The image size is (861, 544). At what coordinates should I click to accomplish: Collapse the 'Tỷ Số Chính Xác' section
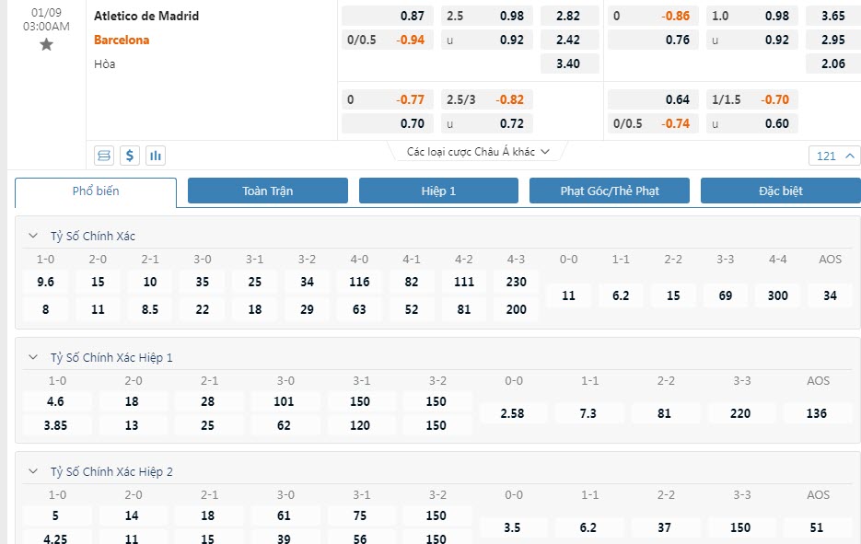[x=34, y=236]
